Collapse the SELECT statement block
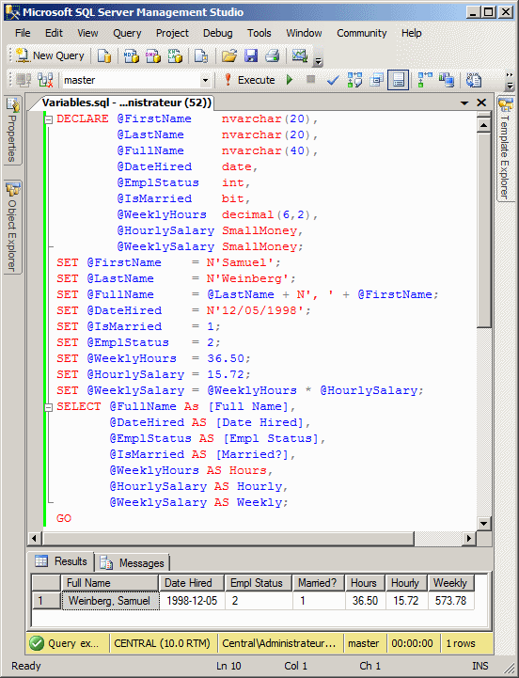Screen dimensions: 519x678 coord(49,407)
